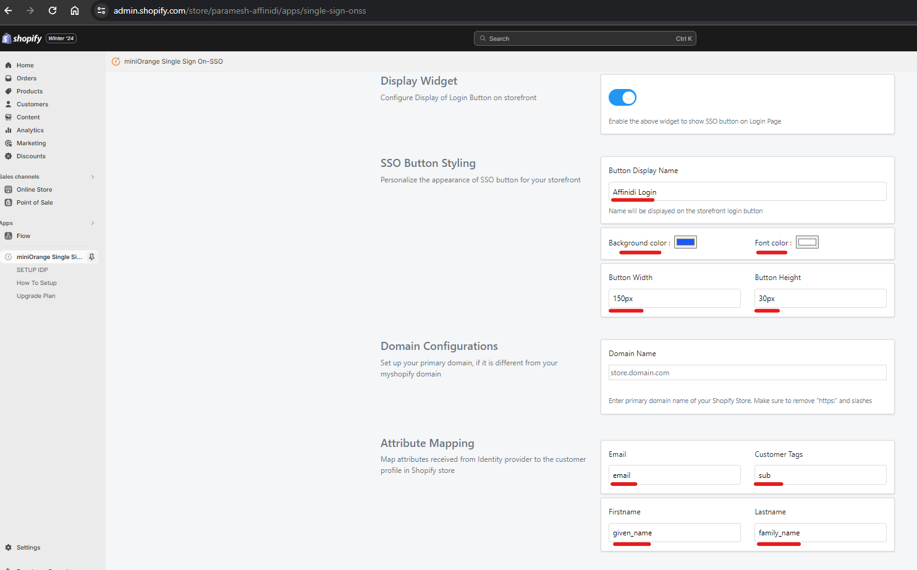Click the Point of Sale icon
Viewport: 917px width, 570px height.
point(9,202)
